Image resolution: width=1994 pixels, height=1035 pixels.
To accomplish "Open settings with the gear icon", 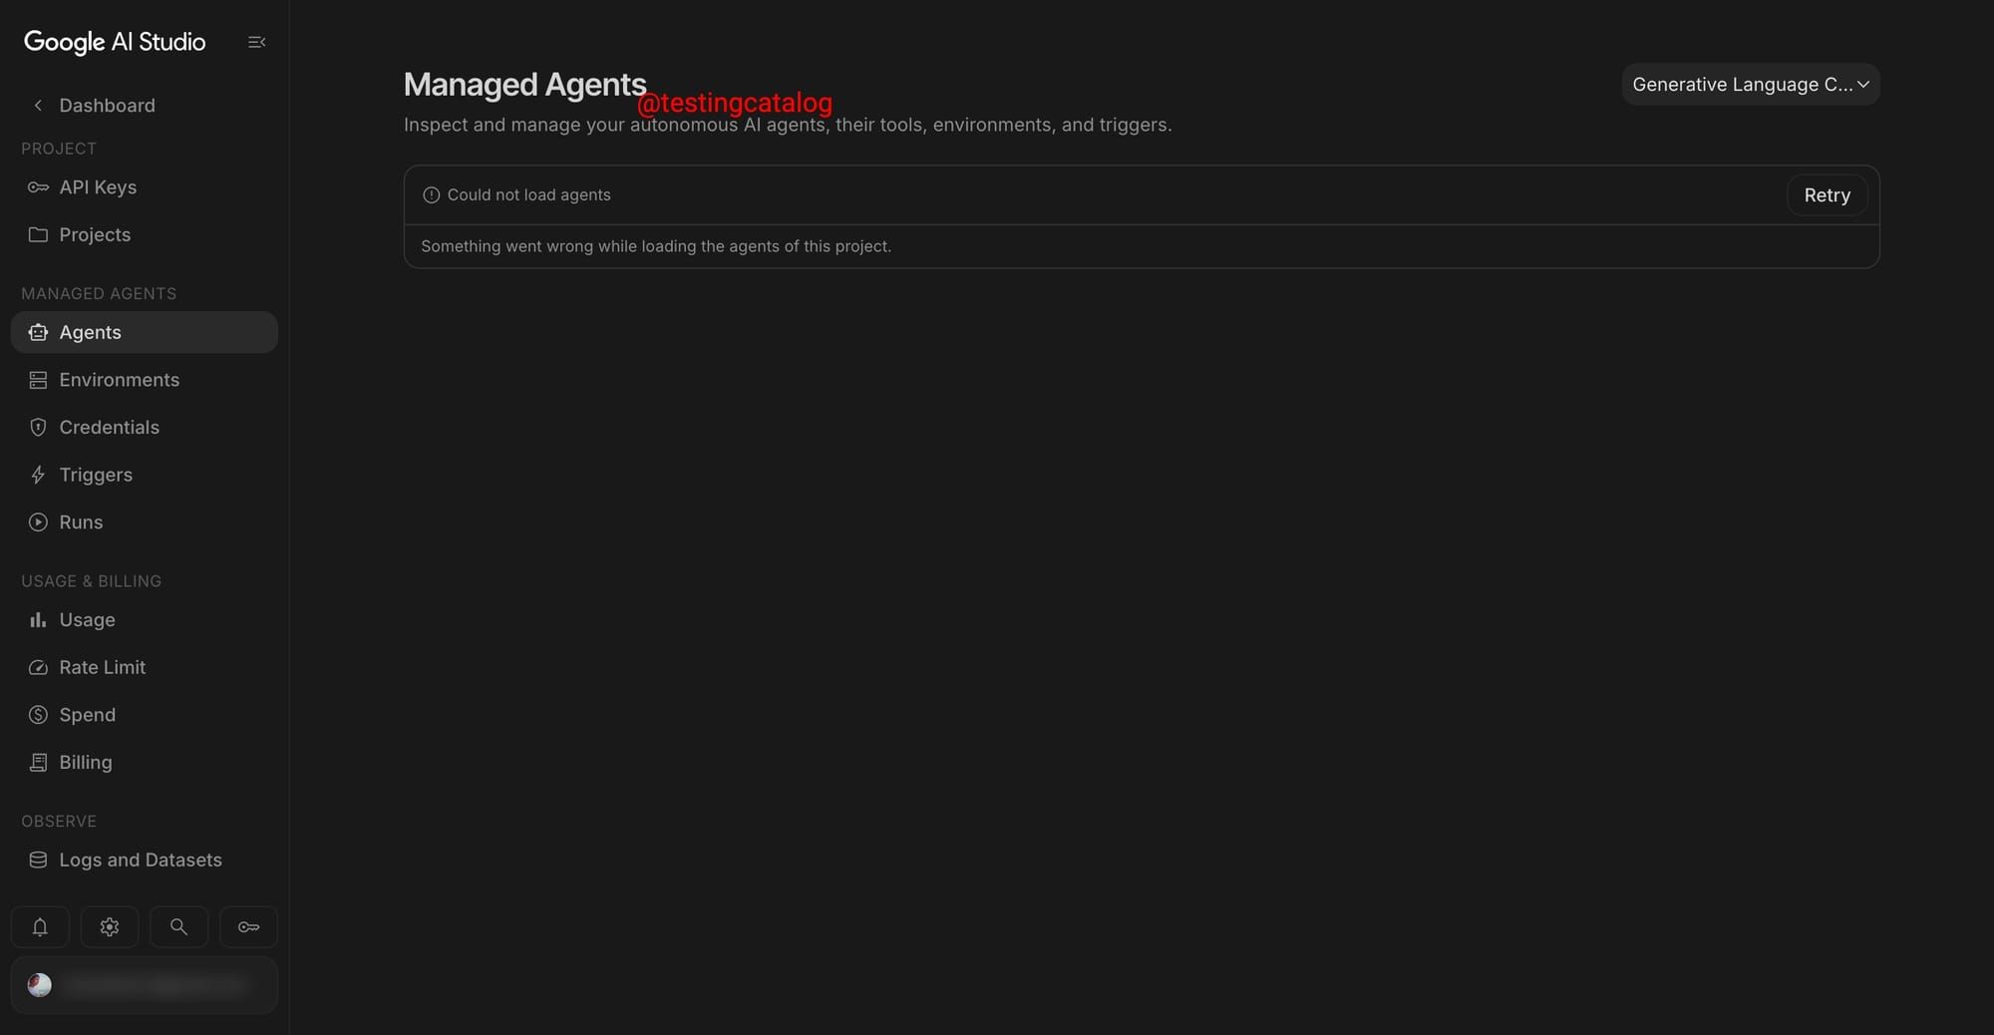I will tap(110, 927).
